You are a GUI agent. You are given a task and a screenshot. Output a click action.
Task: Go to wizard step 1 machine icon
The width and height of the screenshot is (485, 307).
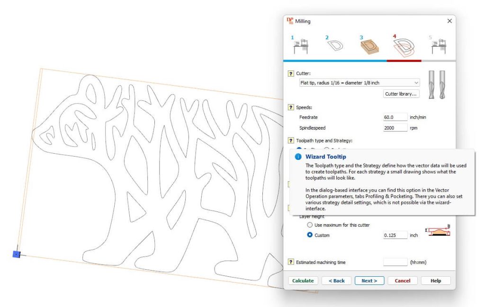(300, 46)
